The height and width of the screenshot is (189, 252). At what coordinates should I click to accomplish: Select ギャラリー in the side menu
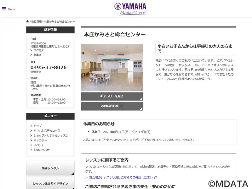coord(40,140)
